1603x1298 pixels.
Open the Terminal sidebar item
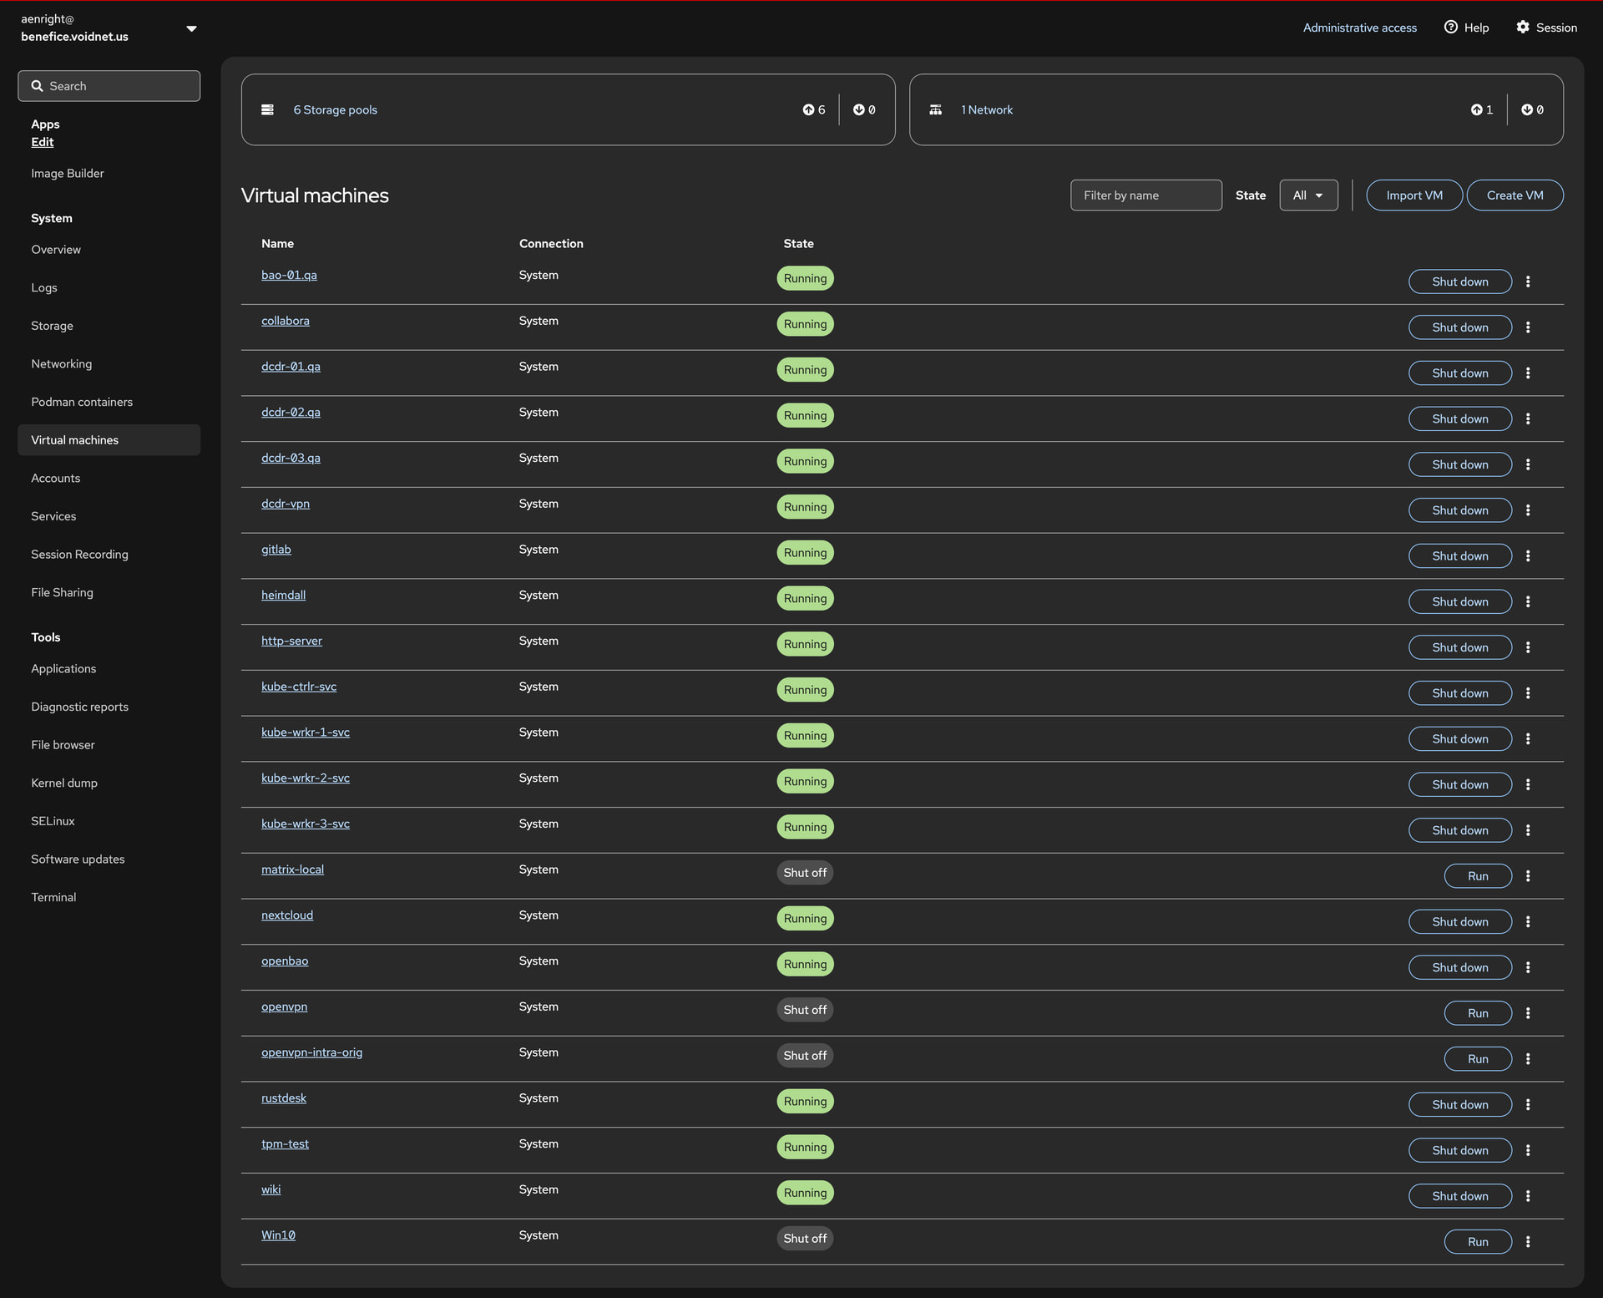53,897
